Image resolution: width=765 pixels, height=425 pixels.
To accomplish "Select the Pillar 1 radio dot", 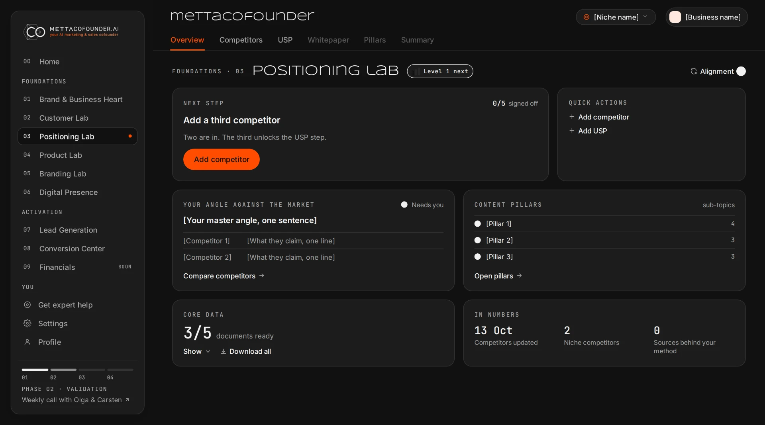I will point(478,224).
